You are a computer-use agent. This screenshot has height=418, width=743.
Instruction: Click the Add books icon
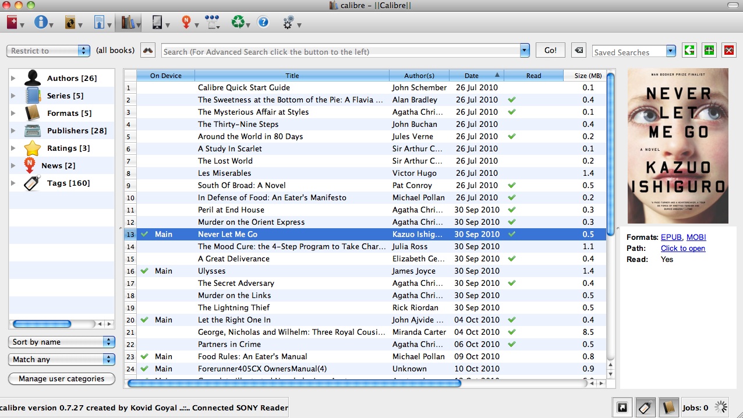(13, 23)
